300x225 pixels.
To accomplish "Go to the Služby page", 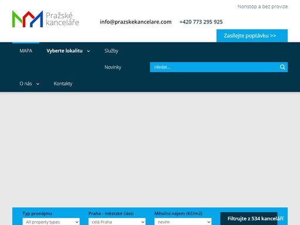I will (x=111, y=51).
